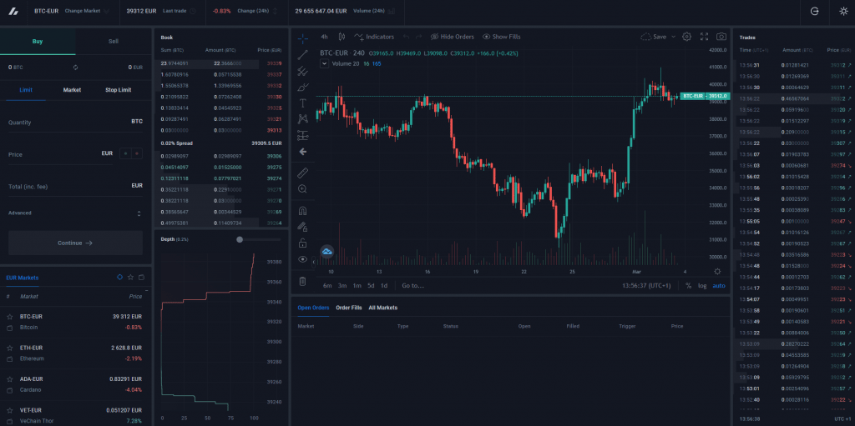
Task: Click the Quantity input field
Action: click(x=75, y=122)
